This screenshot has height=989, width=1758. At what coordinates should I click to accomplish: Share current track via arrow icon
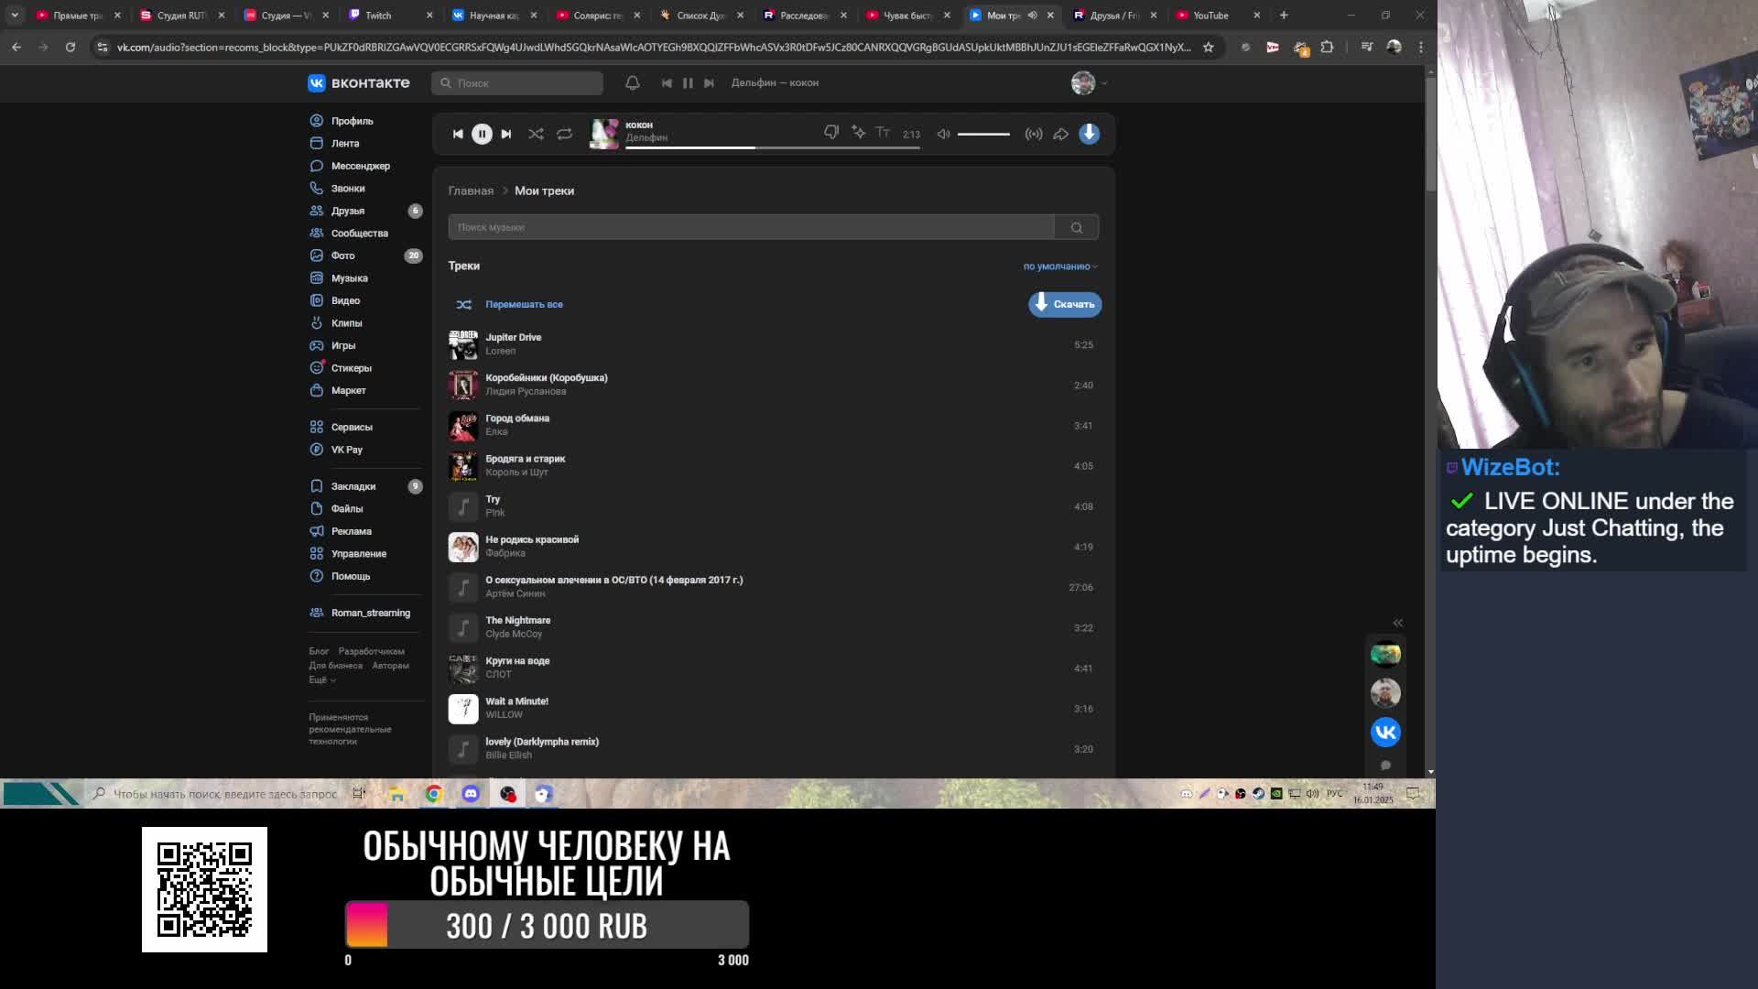[x=1060, y=134]
